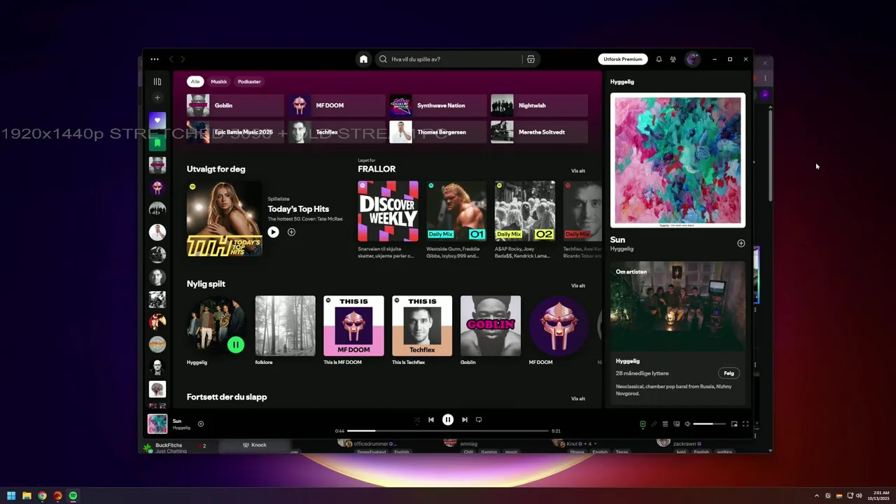Collapse Your Library icon in sidebar
This screenshot has width=896, height=504.
tap(157, 82)
